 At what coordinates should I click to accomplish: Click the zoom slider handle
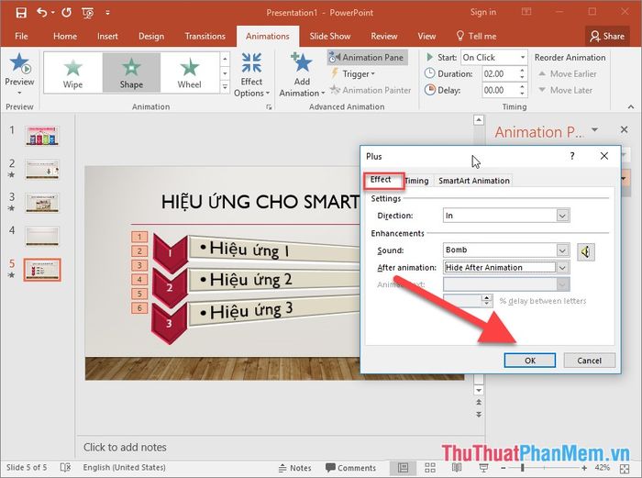pos(523,468)
